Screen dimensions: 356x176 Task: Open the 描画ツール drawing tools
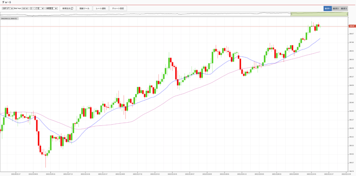click(84, 8)
